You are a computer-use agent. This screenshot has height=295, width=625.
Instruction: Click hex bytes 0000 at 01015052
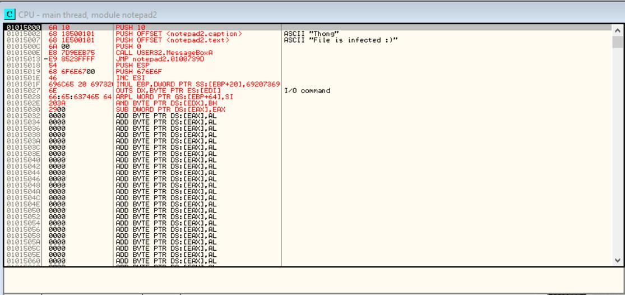pyautogui.click(x=57, y=217)
